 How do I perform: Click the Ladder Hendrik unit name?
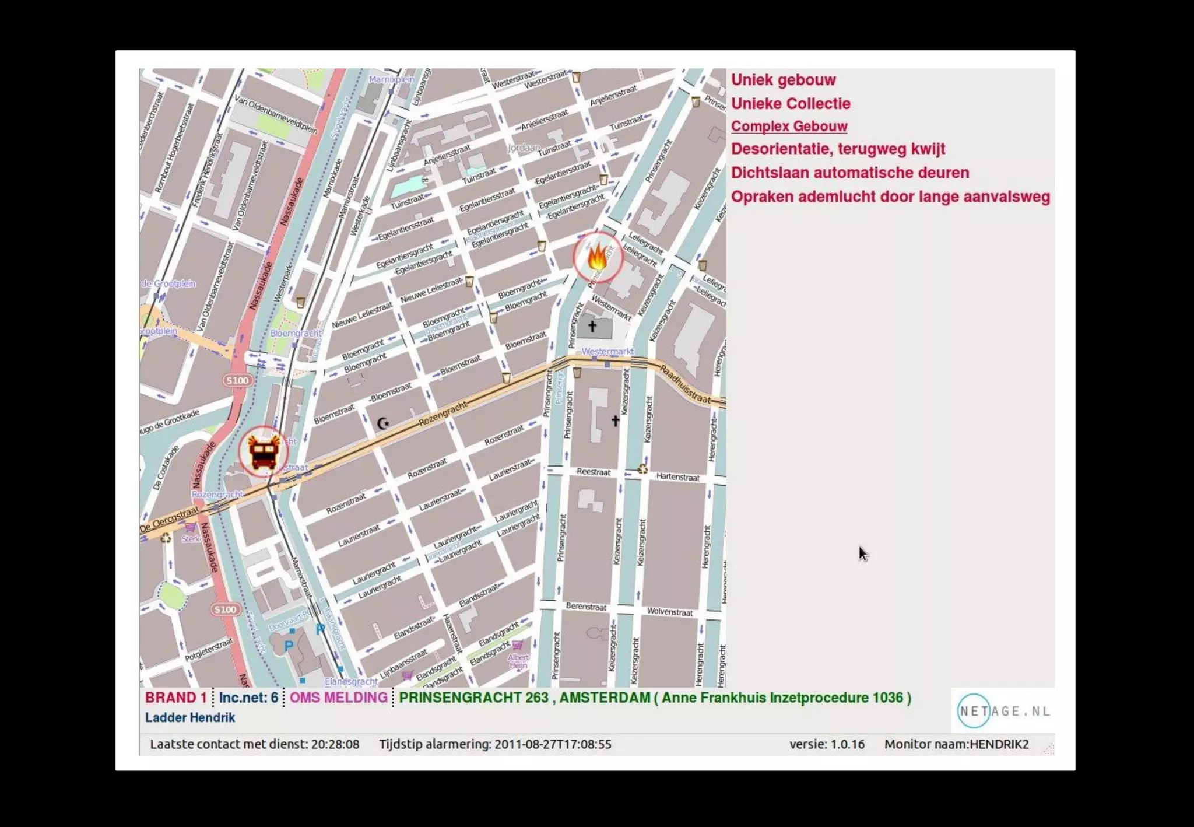pos(189,718)
